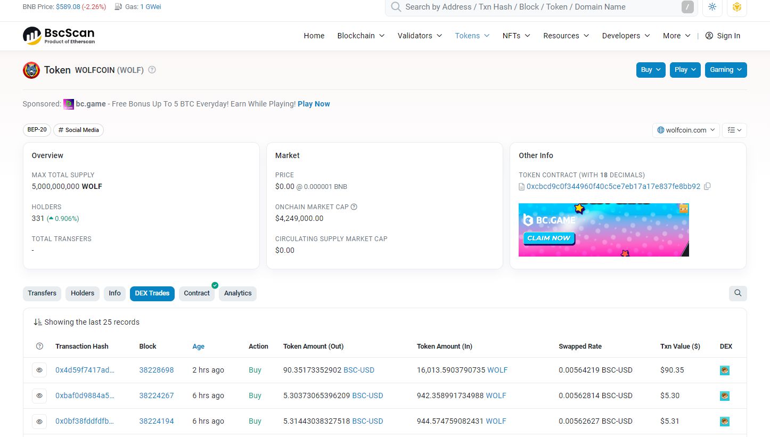Go to the Home menu item
This screenshot has height=437, width=770.
(x=314, y=36)
